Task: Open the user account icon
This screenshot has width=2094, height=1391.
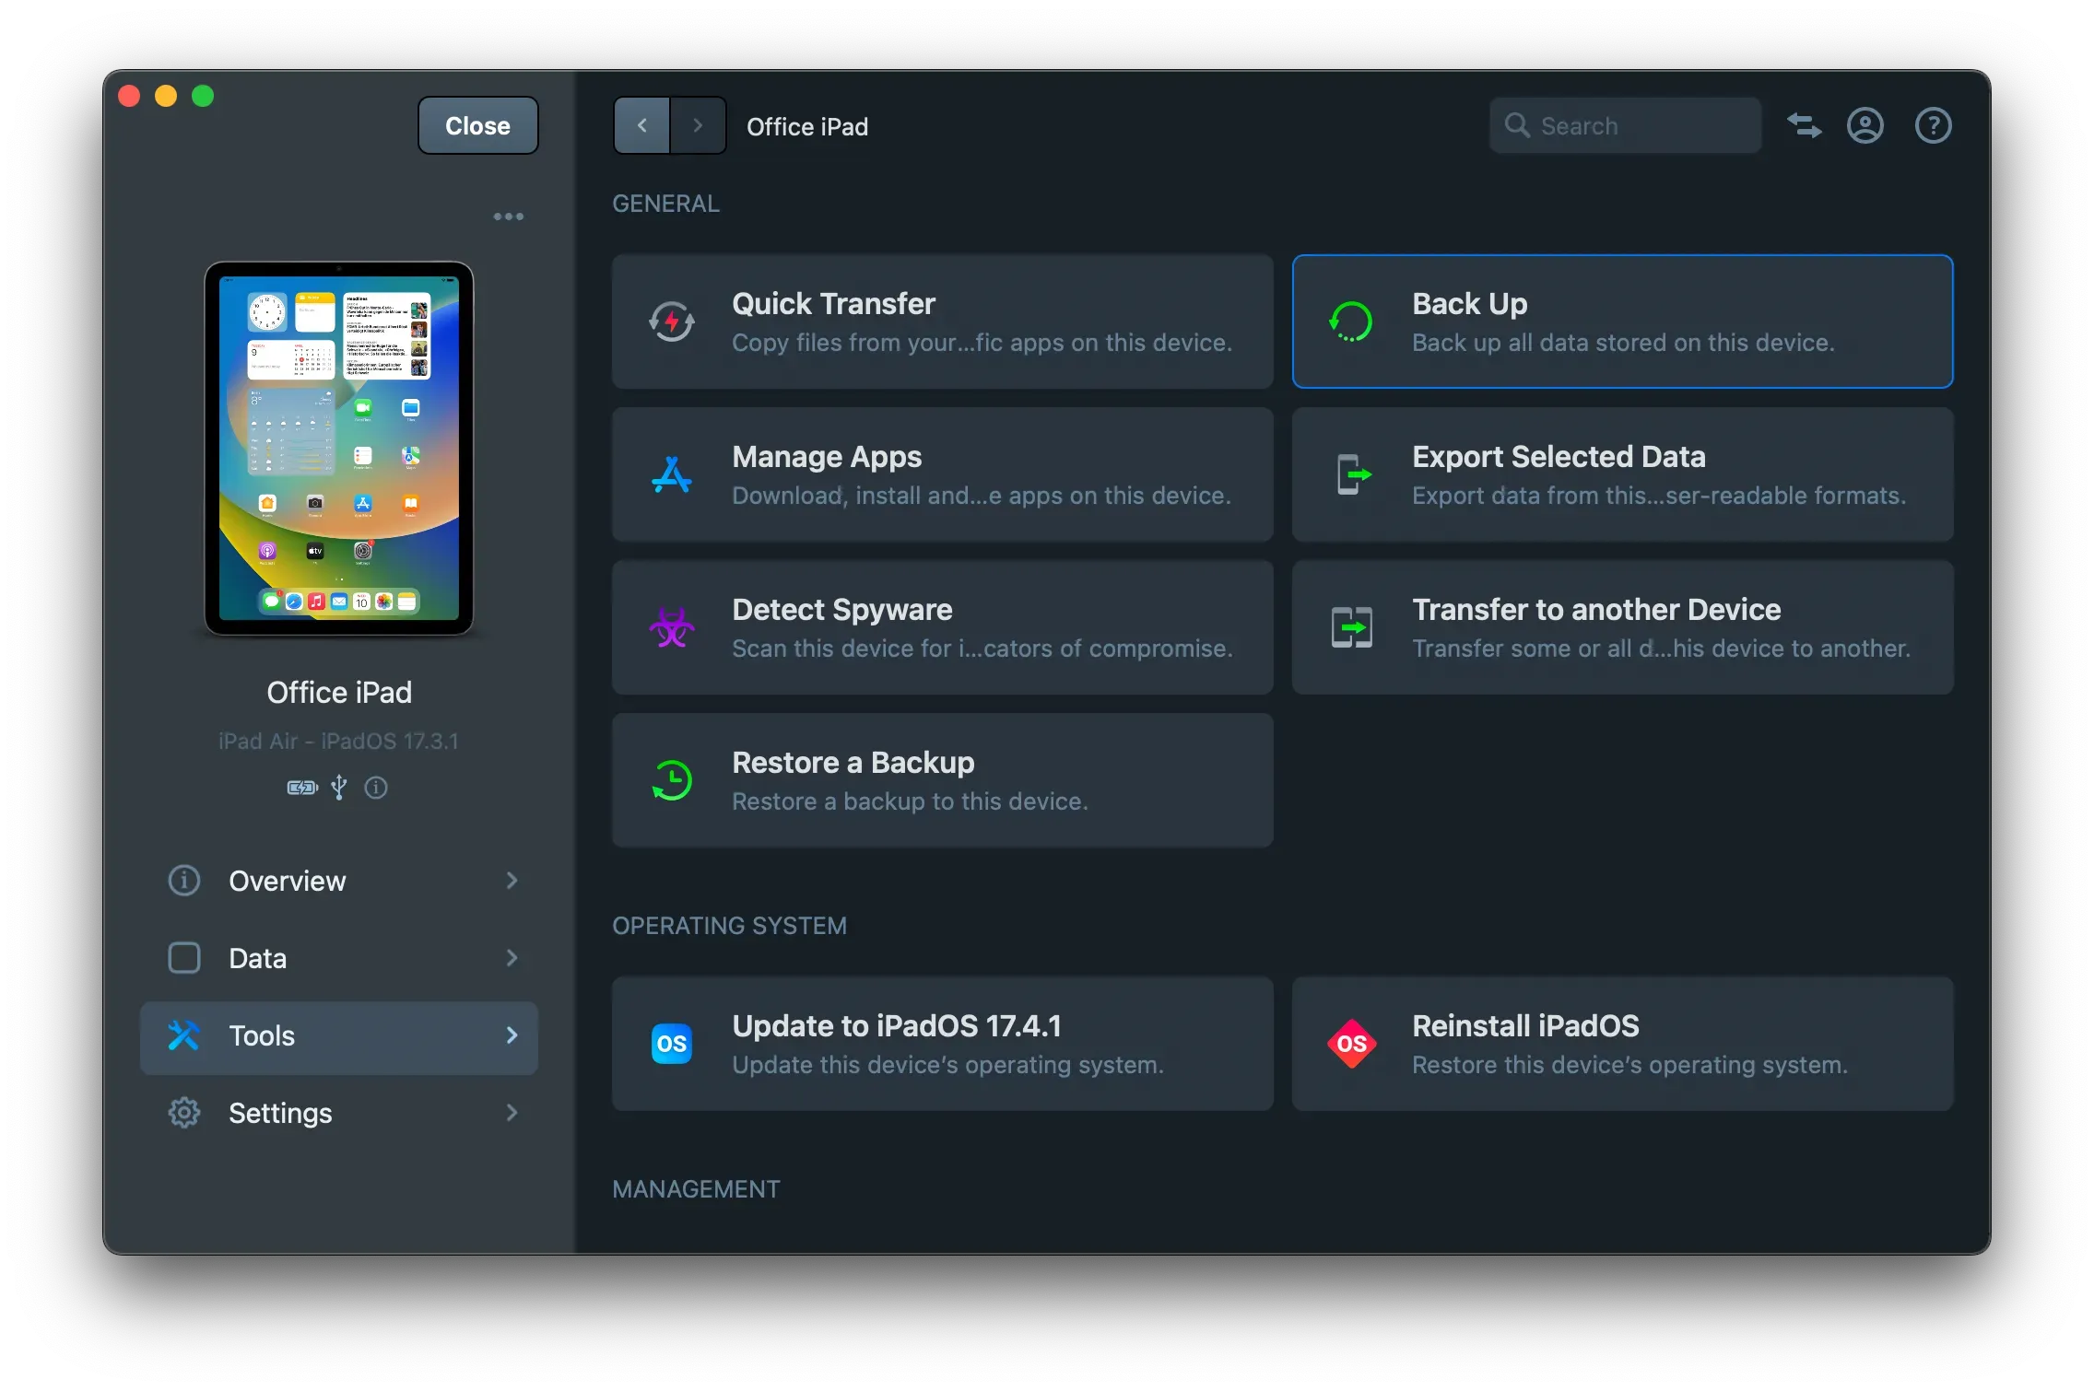Action: [x=1865, y=125]
